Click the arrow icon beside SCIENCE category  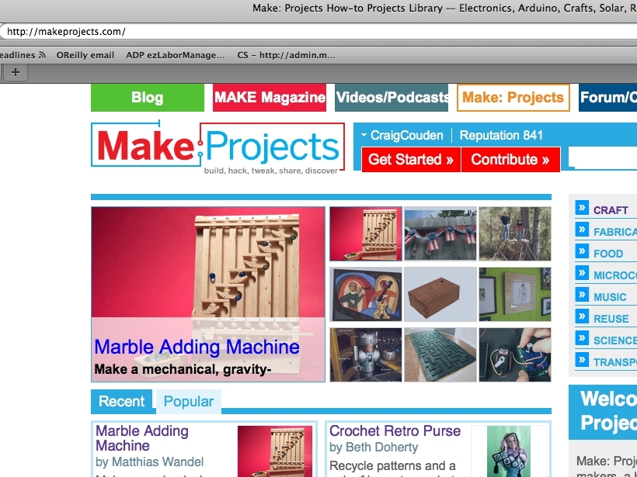pyautogui.click(x=582, y=338)
